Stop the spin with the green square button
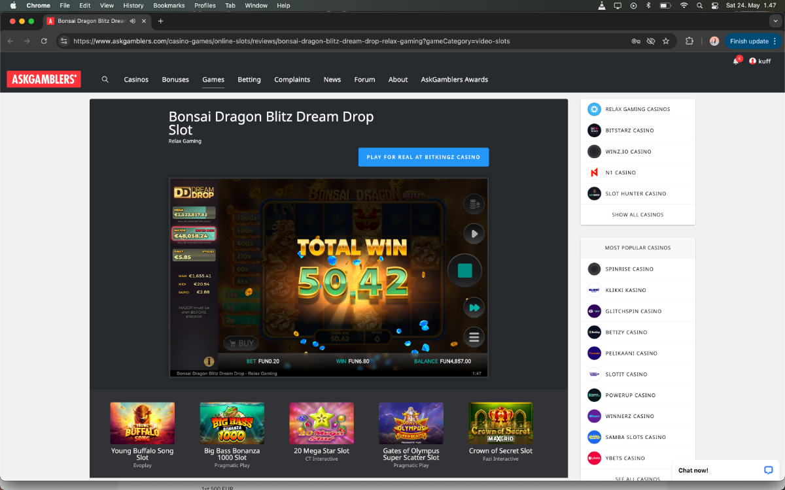Image resolution: width=785 pixels, height=490 pixels. tap(464, 270)
